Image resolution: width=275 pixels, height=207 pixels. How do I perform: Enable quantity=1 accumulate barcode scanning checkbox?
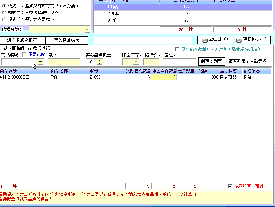177,49
